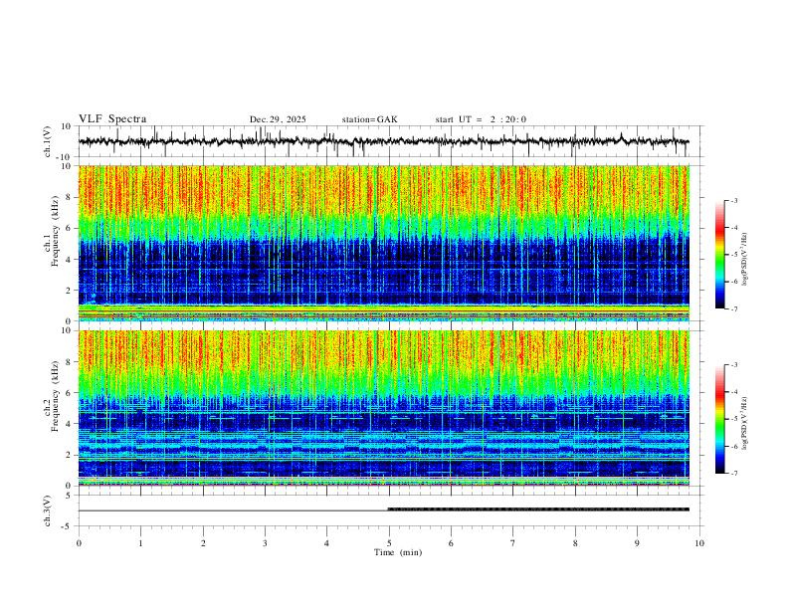Click the upper color bar "log(PSD)" caption
The height and width of the screenshot is (609, 788).
(x=744, y=259)
